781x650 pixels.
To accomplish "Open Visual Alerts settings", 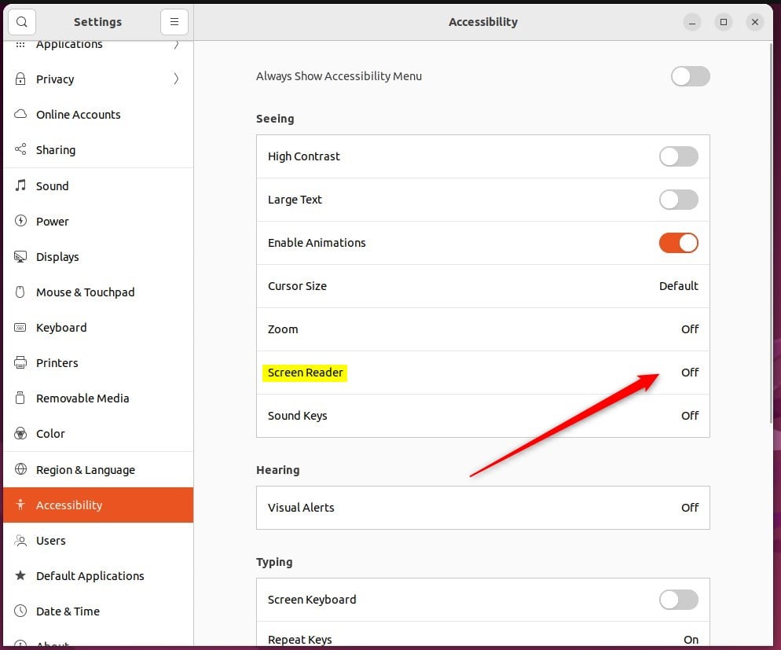I will 482,508.
